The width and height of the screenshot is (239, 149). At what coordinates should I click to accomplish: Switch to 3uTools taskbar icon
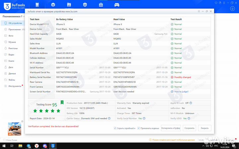(x=53, y=146)
